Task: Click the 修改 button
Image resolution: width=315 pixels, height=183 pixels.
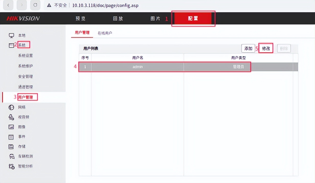Action: tap(266, 48)
